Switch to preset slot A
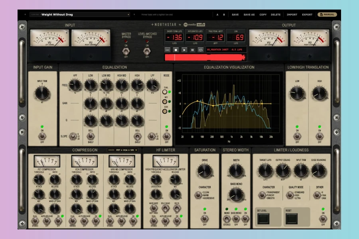 217,15
